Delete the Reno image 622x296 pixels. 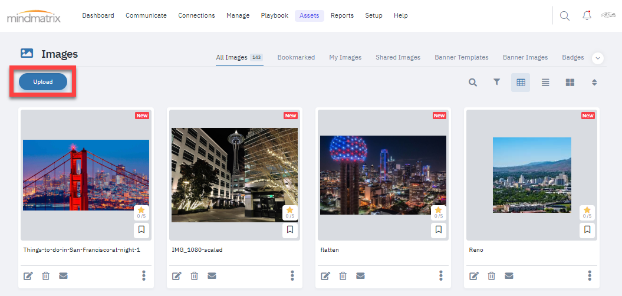point(492,276)
